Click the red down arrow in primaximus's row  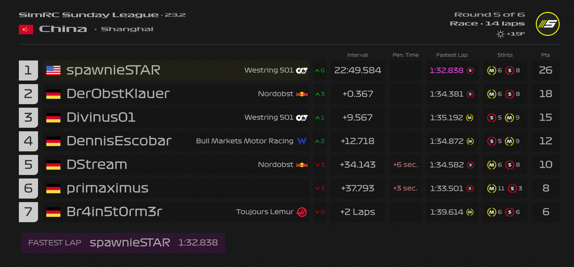317,189
